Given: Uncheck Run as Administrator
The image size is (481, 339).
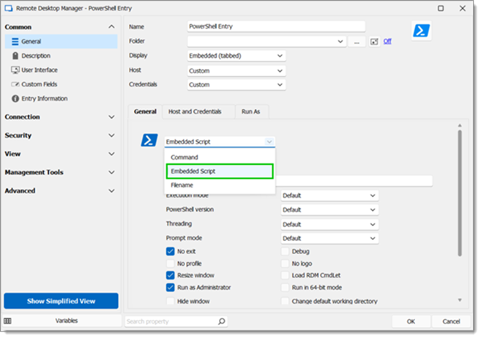Looking at the screenshot, I should 171,288.
